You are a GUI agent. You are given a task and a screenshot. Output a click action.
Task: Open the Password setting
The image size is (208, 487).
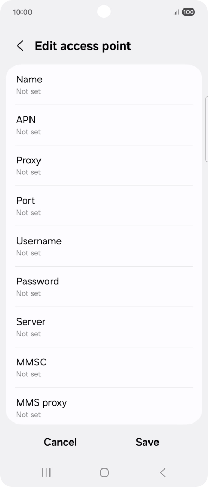click(104, 287)
